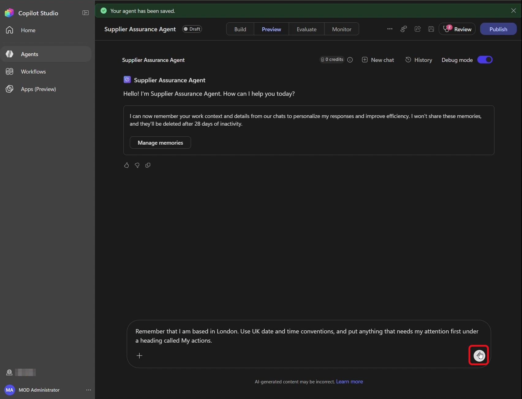The image size is (522, 399).
Task: Collapse the Copilot Studio sidebar panel
Action: 85,13
